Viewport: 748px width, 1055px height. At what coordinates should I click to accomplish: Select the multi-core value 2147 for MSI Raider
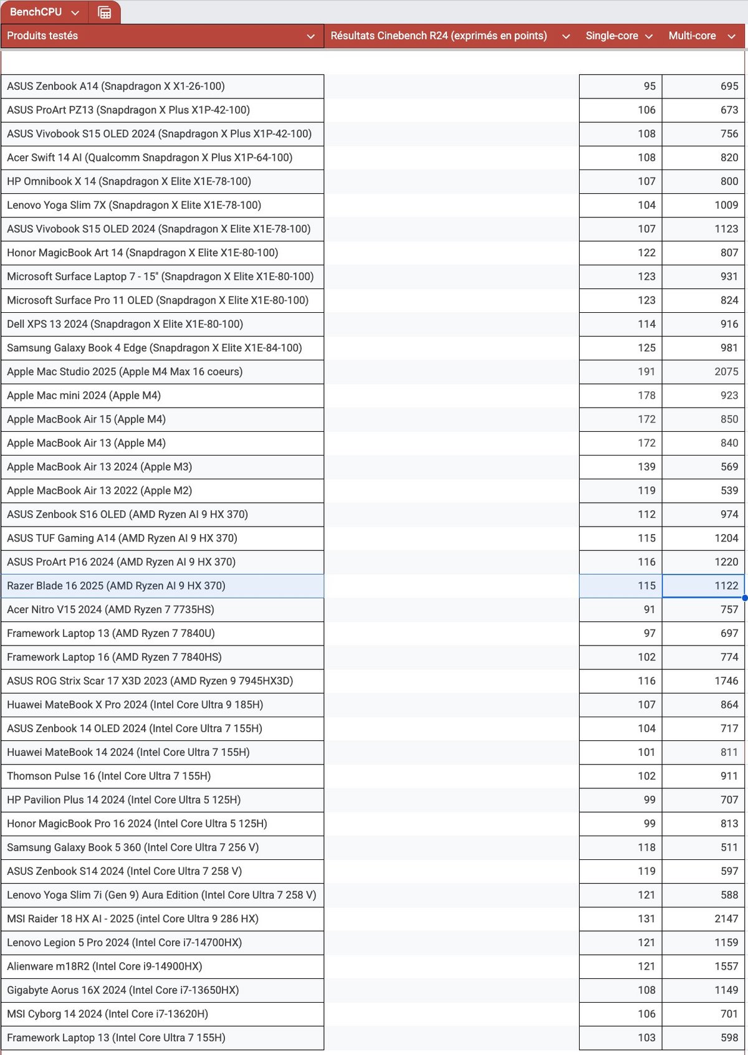(703, 919)
